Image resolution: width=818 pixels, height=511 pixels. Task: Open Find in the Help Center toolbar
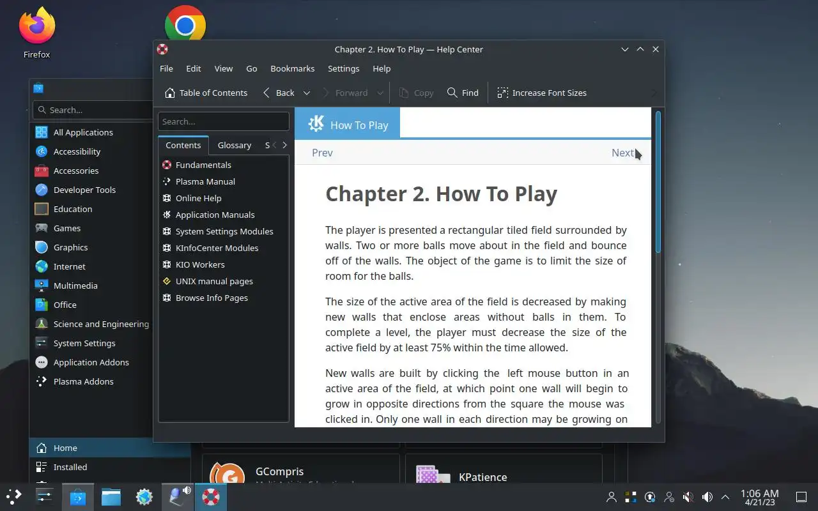click(463, 93)
